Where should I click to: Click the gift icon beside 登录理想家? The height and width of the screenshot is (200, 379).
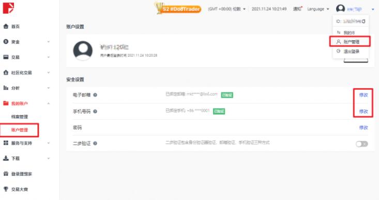click(6, 174)
